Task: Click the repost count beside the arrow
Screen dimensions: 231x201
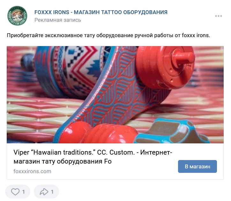Action: [x=52, y=192]
